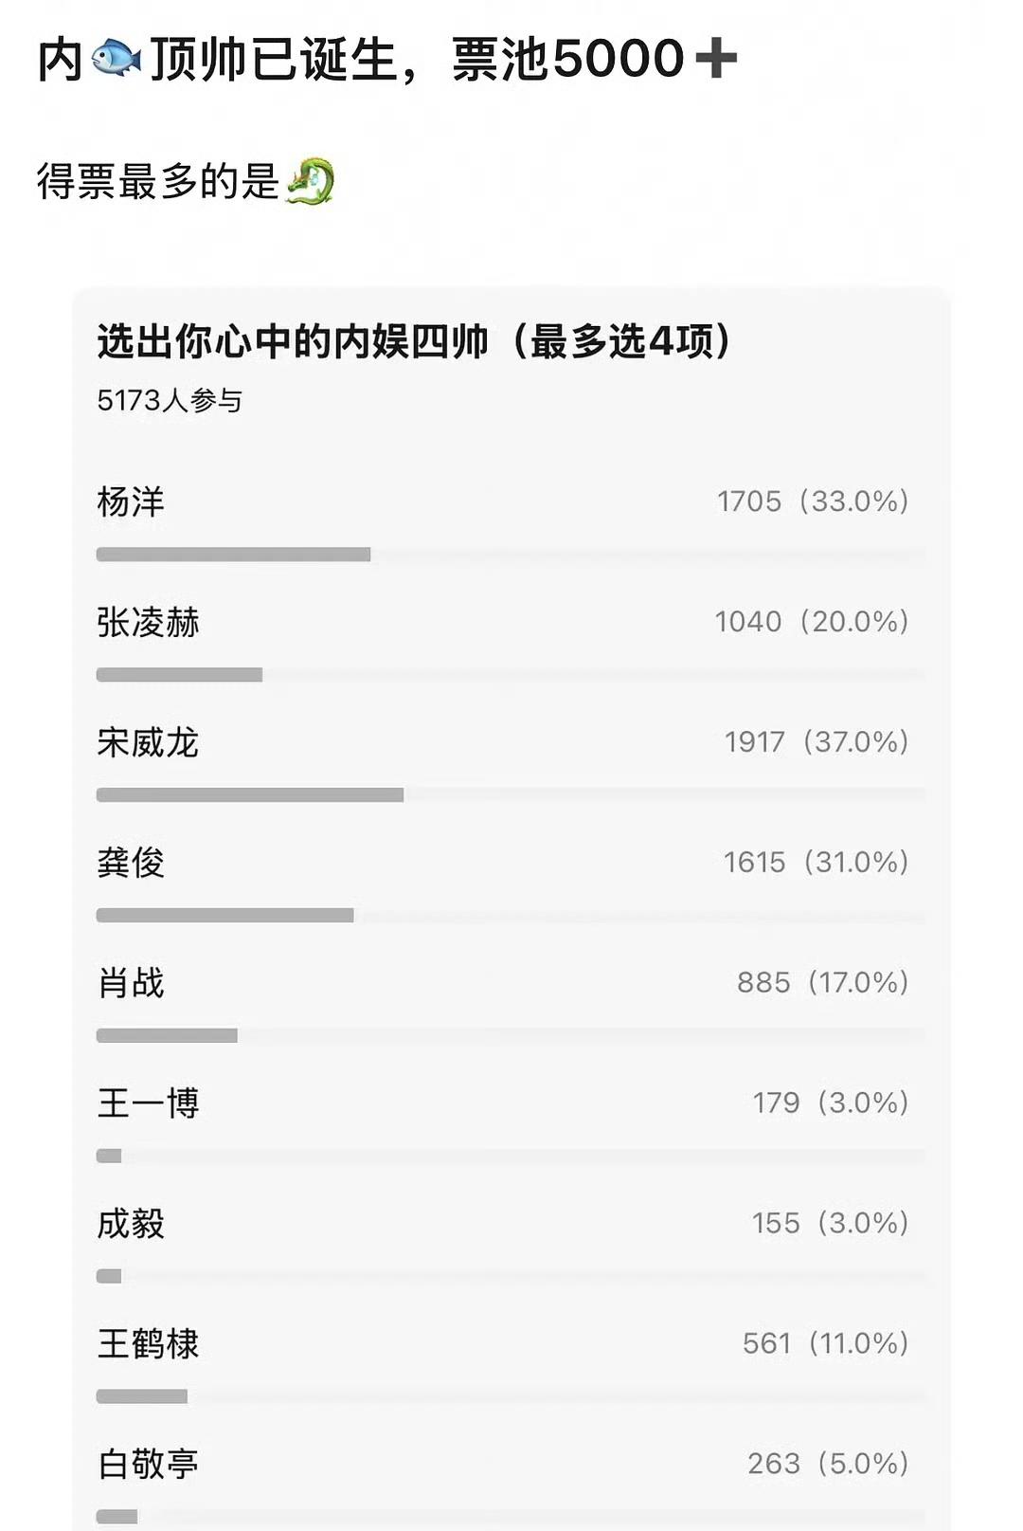Pick the 王一博 option
Viewport: 1023px width, 1531px height.
(x=511, y=1125)
